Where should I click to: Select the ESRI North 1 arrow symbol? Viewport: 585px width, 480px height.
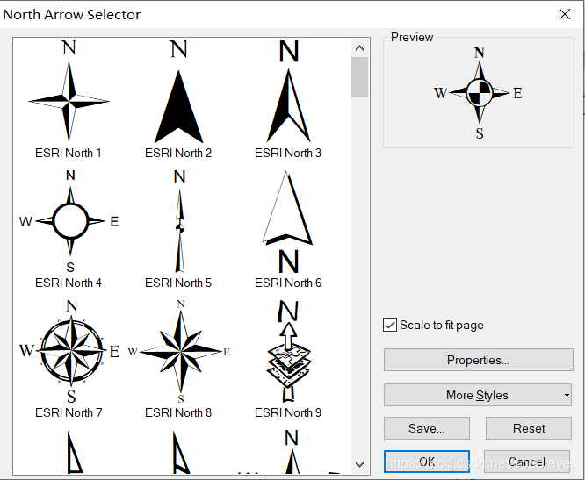tap(69, 91)
